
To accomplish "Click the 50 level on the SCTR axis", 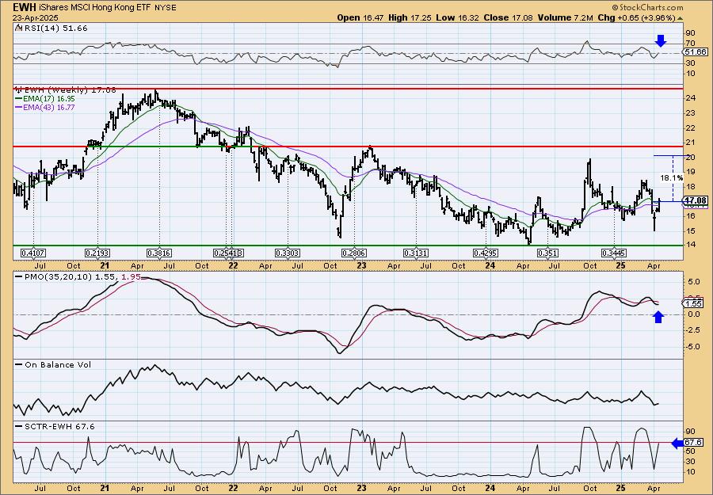I will pos(690,451).
